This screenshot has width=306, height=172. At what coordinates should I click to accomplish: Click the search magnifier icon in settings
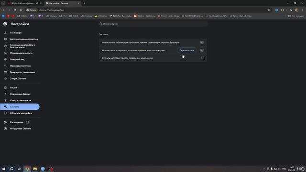(101, 24)
